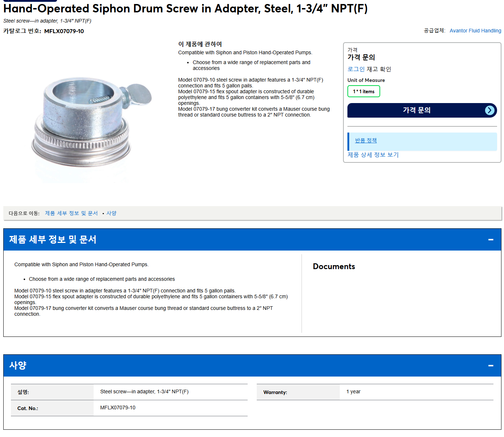Click the 설명: label cell
This screenshot has height=437, width=504.
52,392
